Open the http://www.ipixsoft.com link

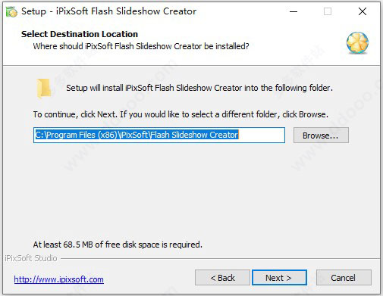(x=59, y=279)
